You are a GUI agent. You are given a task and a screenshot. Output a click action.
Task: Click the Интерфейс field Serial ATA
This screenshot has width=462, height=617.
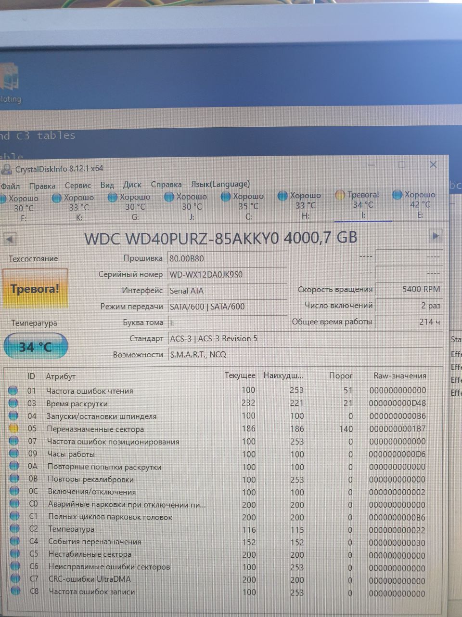click(227, 291)
